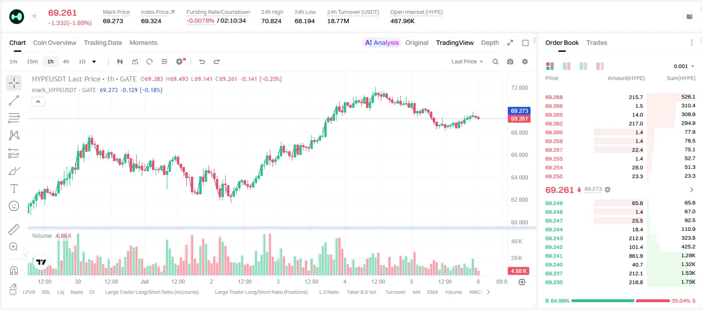Open the Coin Overview tab
The image size is (702, 310).
(x=55, y=43)
